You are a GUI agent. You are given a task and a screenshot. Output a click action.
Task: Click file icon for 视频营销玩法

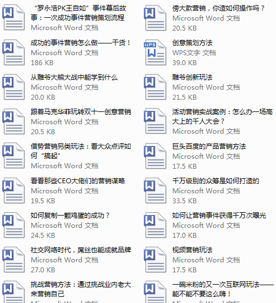pyautogui.click(x=155, y=260)
